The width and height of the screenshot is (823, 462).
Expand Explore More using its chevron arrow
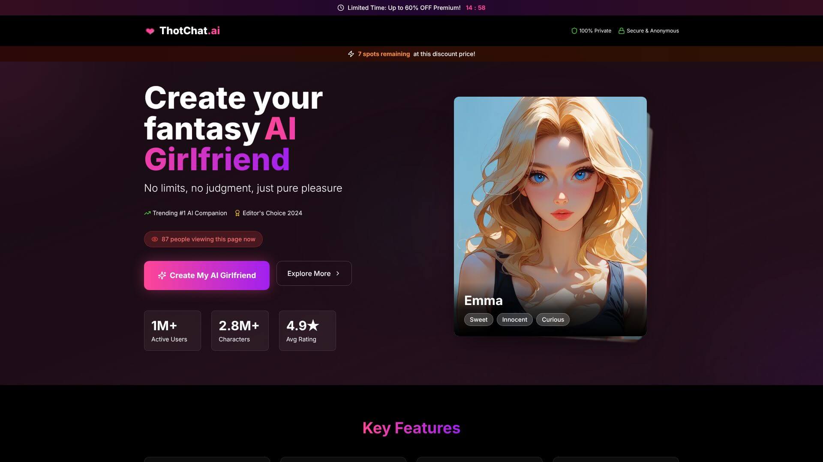pos(338,273)
